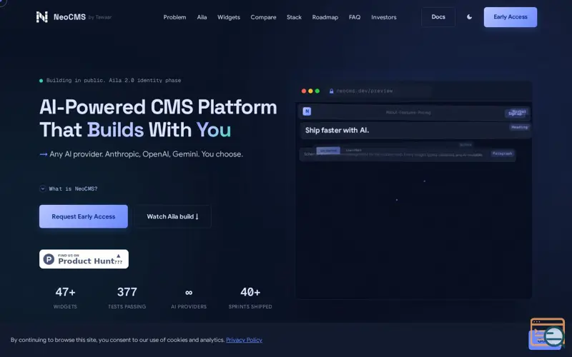This screenshot has height=357, width=572.
Task: Click the 'WIDGETS' stat label
Action: pos(65,307)
